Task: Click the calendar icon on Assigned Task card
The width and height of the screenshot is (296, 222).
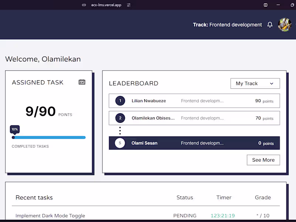Action: point(82,81)
